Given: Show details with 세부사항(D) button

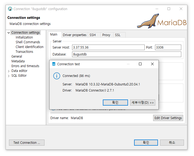Looking at the screenshot, I should click(143, 102).
